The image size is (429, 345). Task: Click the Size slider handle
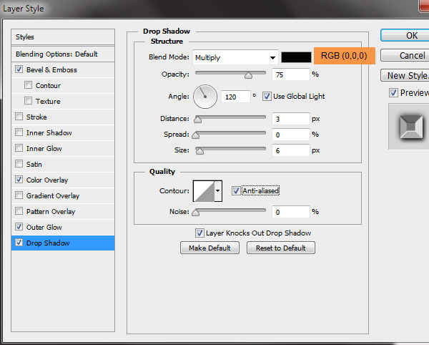[x=200, y=150]
